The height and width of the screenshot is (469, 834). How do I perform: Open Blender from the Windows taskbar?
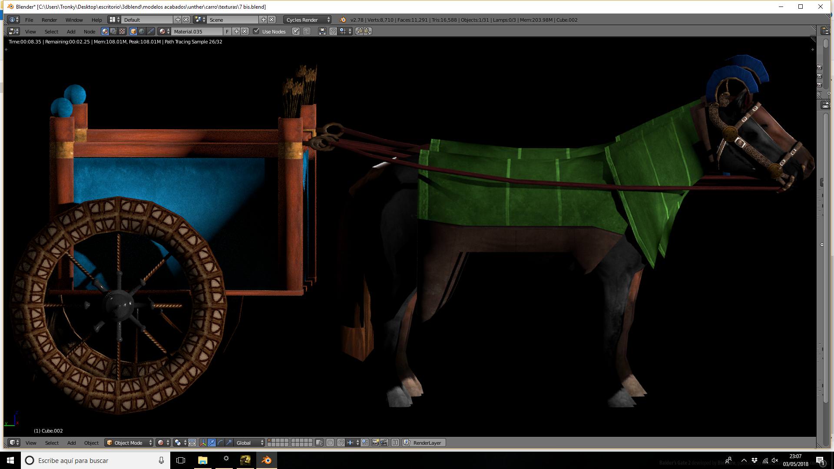point(266,460)
